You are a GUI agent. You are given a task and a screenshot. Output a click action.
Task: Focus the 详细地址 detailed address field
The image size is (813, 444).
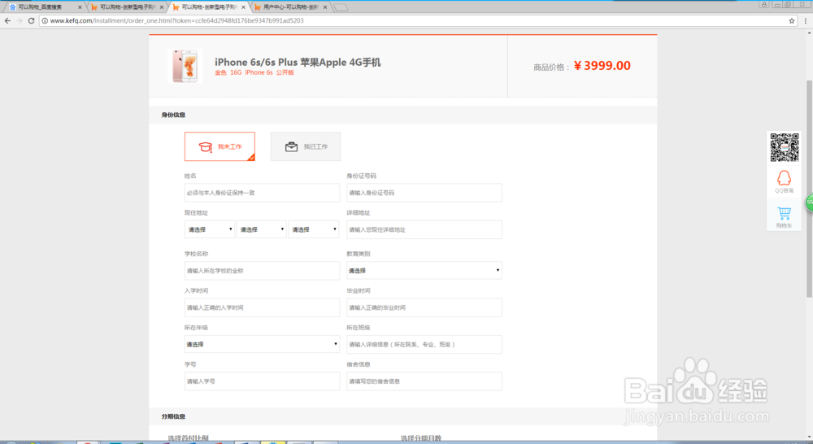pyautogui.click(x=424, y=229)
